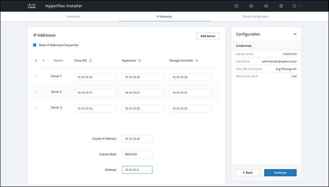This screenshot has width=329, height=187.
Task: Click Server 1 Cisco IMC field 10.10.10.10
Action: pyautogui.click(x=95, y=77)
